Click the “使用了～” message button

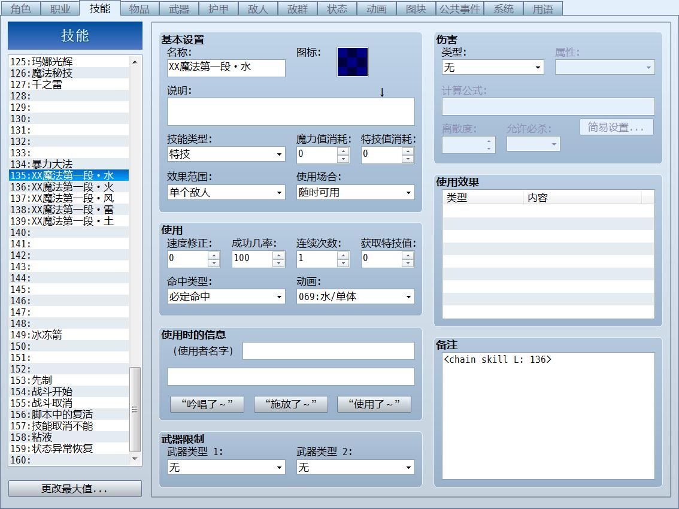point(374,404)
